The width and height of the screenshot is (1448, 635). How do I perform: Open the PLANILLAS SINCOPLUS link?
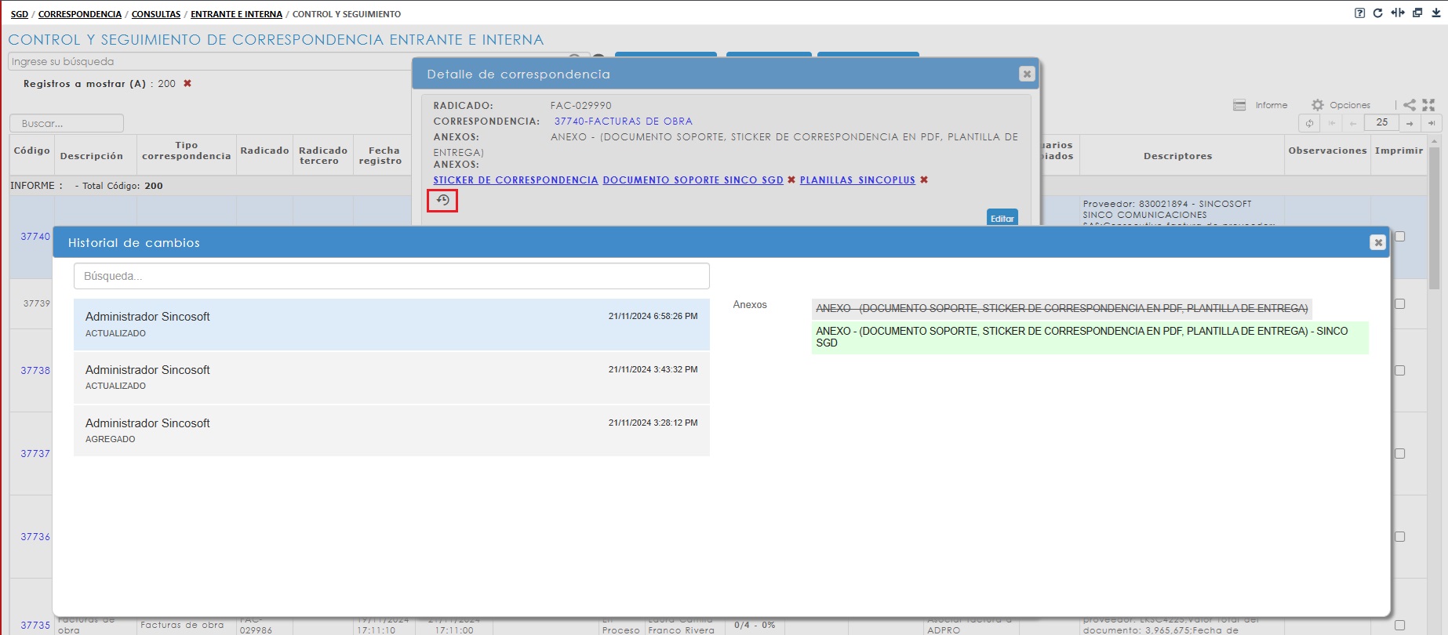(857, 180)
